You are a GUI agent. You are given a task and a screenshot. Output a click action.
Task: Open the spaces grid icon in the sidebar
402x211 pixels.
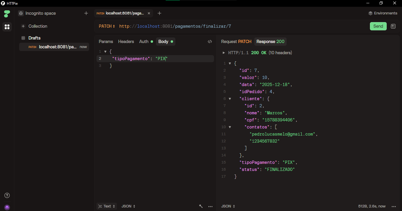pos(7,27)
